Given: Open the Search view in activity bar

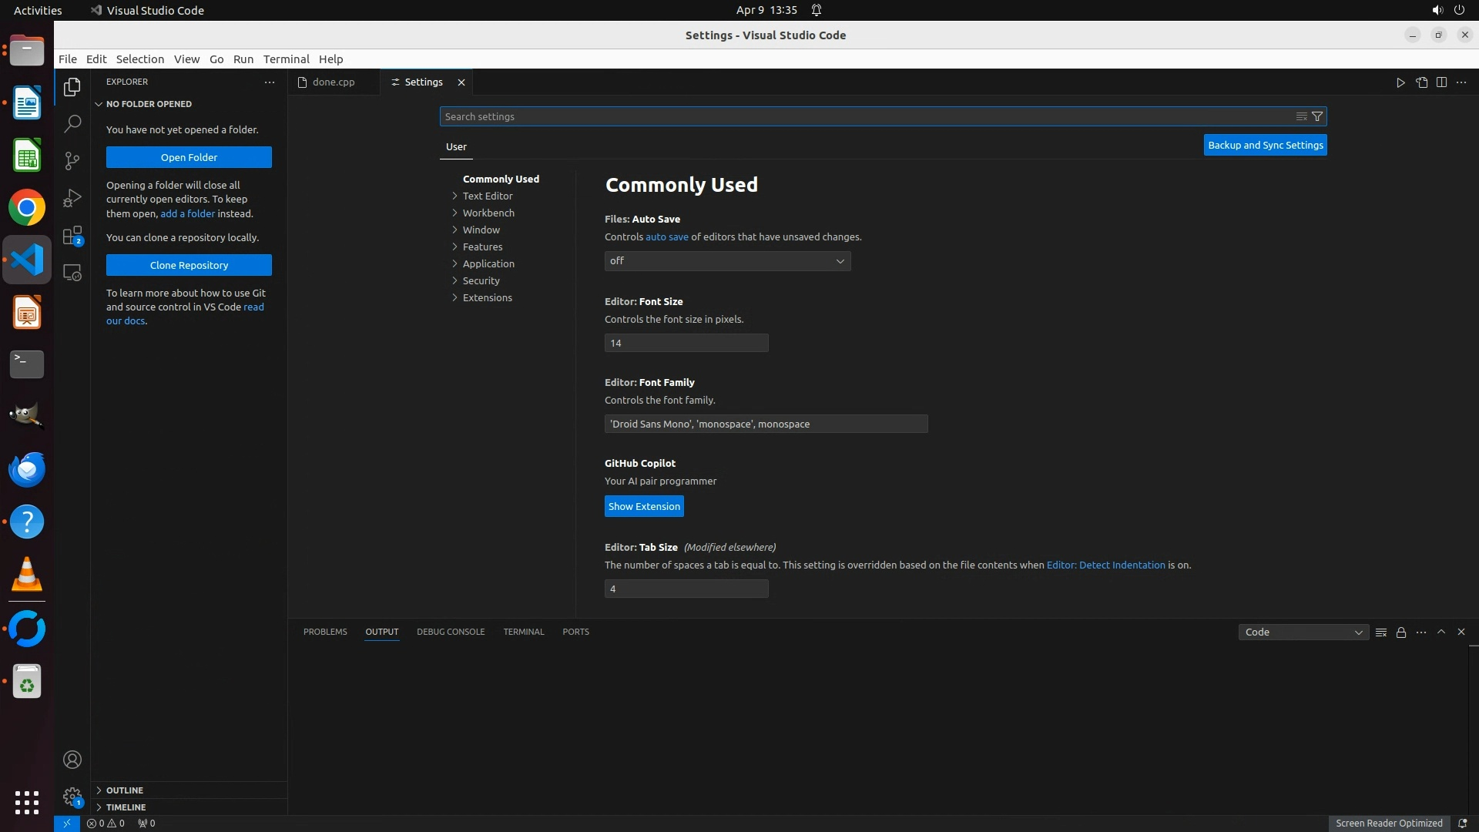Looking at the screenshot, I should 72,123.
